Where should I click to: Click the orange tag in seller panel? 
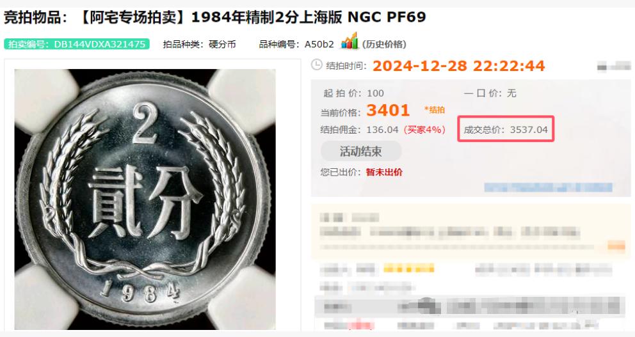tap(616, 245)
